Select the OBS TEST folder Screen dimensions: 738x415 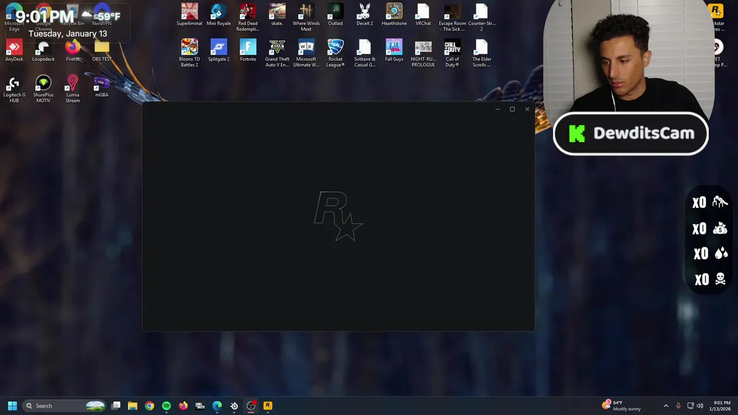101,51
